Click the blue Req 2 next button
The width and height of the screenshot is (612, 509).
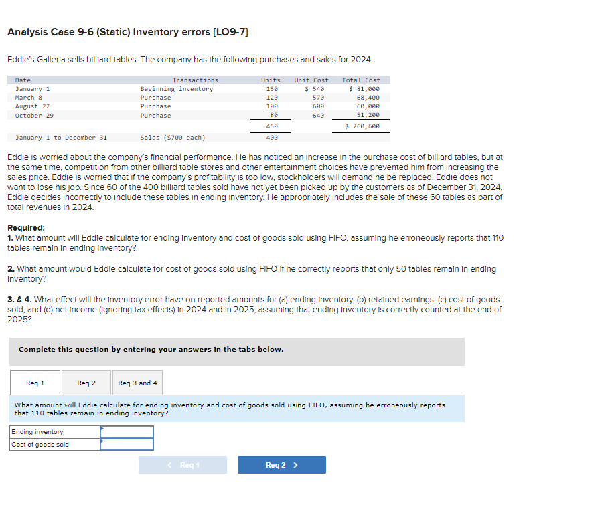282,465
